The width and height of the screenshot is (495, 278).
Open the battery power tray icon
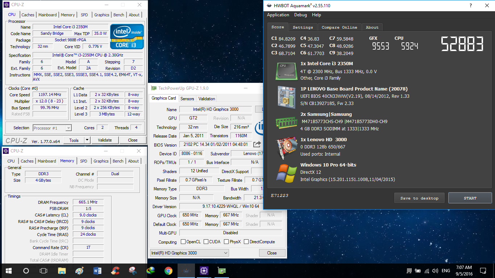point(418,270)
